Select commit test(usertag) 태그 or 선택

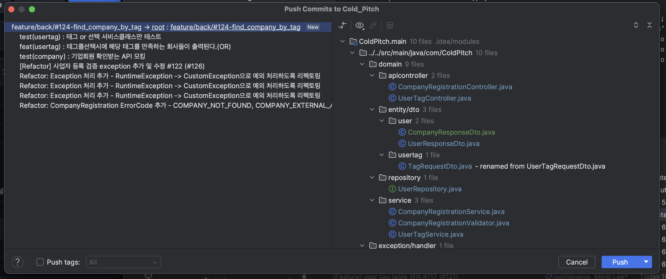point(90,37)
